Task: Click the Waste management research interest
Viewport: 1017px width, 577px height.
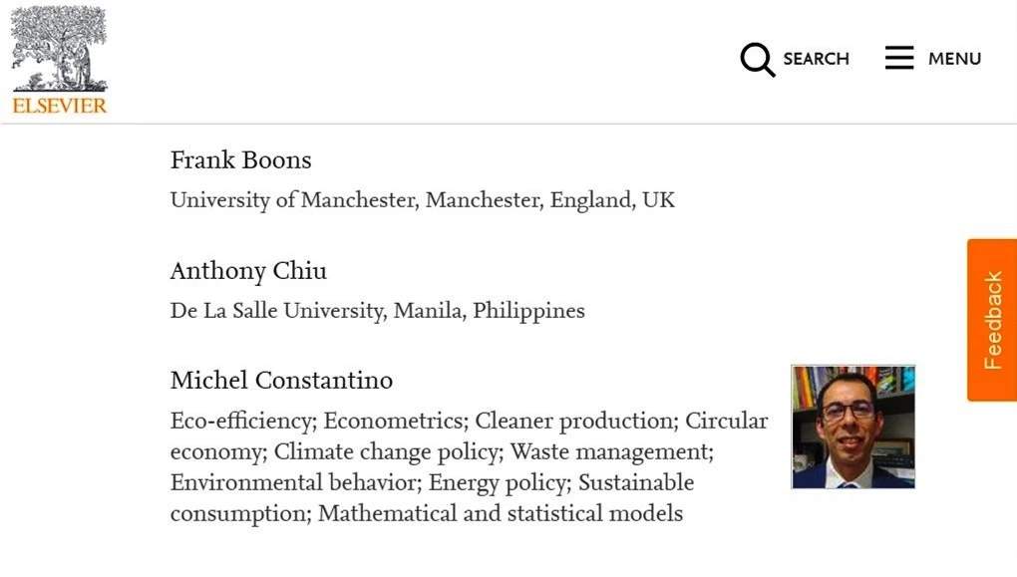Action: pyautogui.click(x=609, y=451)
